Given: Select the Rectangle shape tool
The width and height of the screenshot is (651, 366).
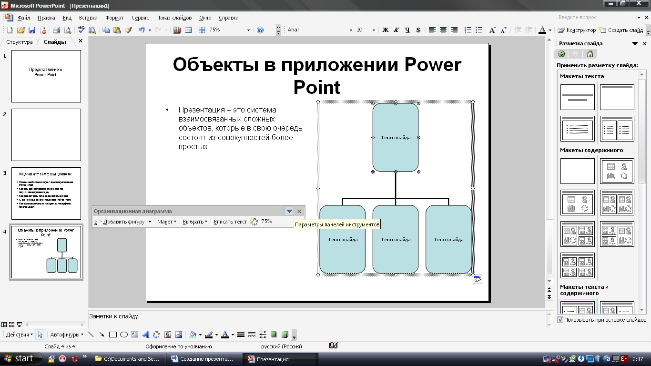Looking at the screenshot, I should (113, 335).
